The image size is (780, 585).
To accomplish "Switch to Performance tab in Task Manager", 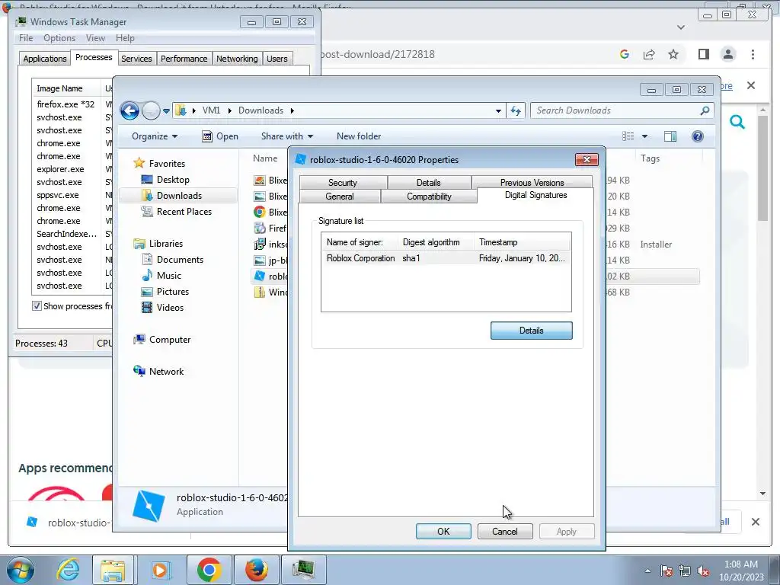I will coord(184,59).
